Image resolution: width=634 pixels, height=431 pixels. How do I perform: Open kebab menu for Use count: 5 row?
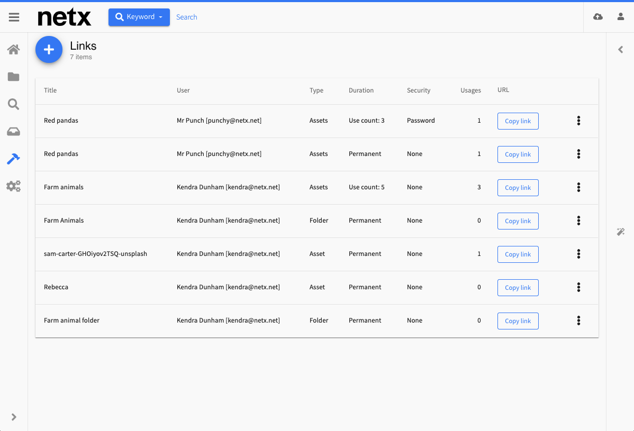click(x=578, y=187)
